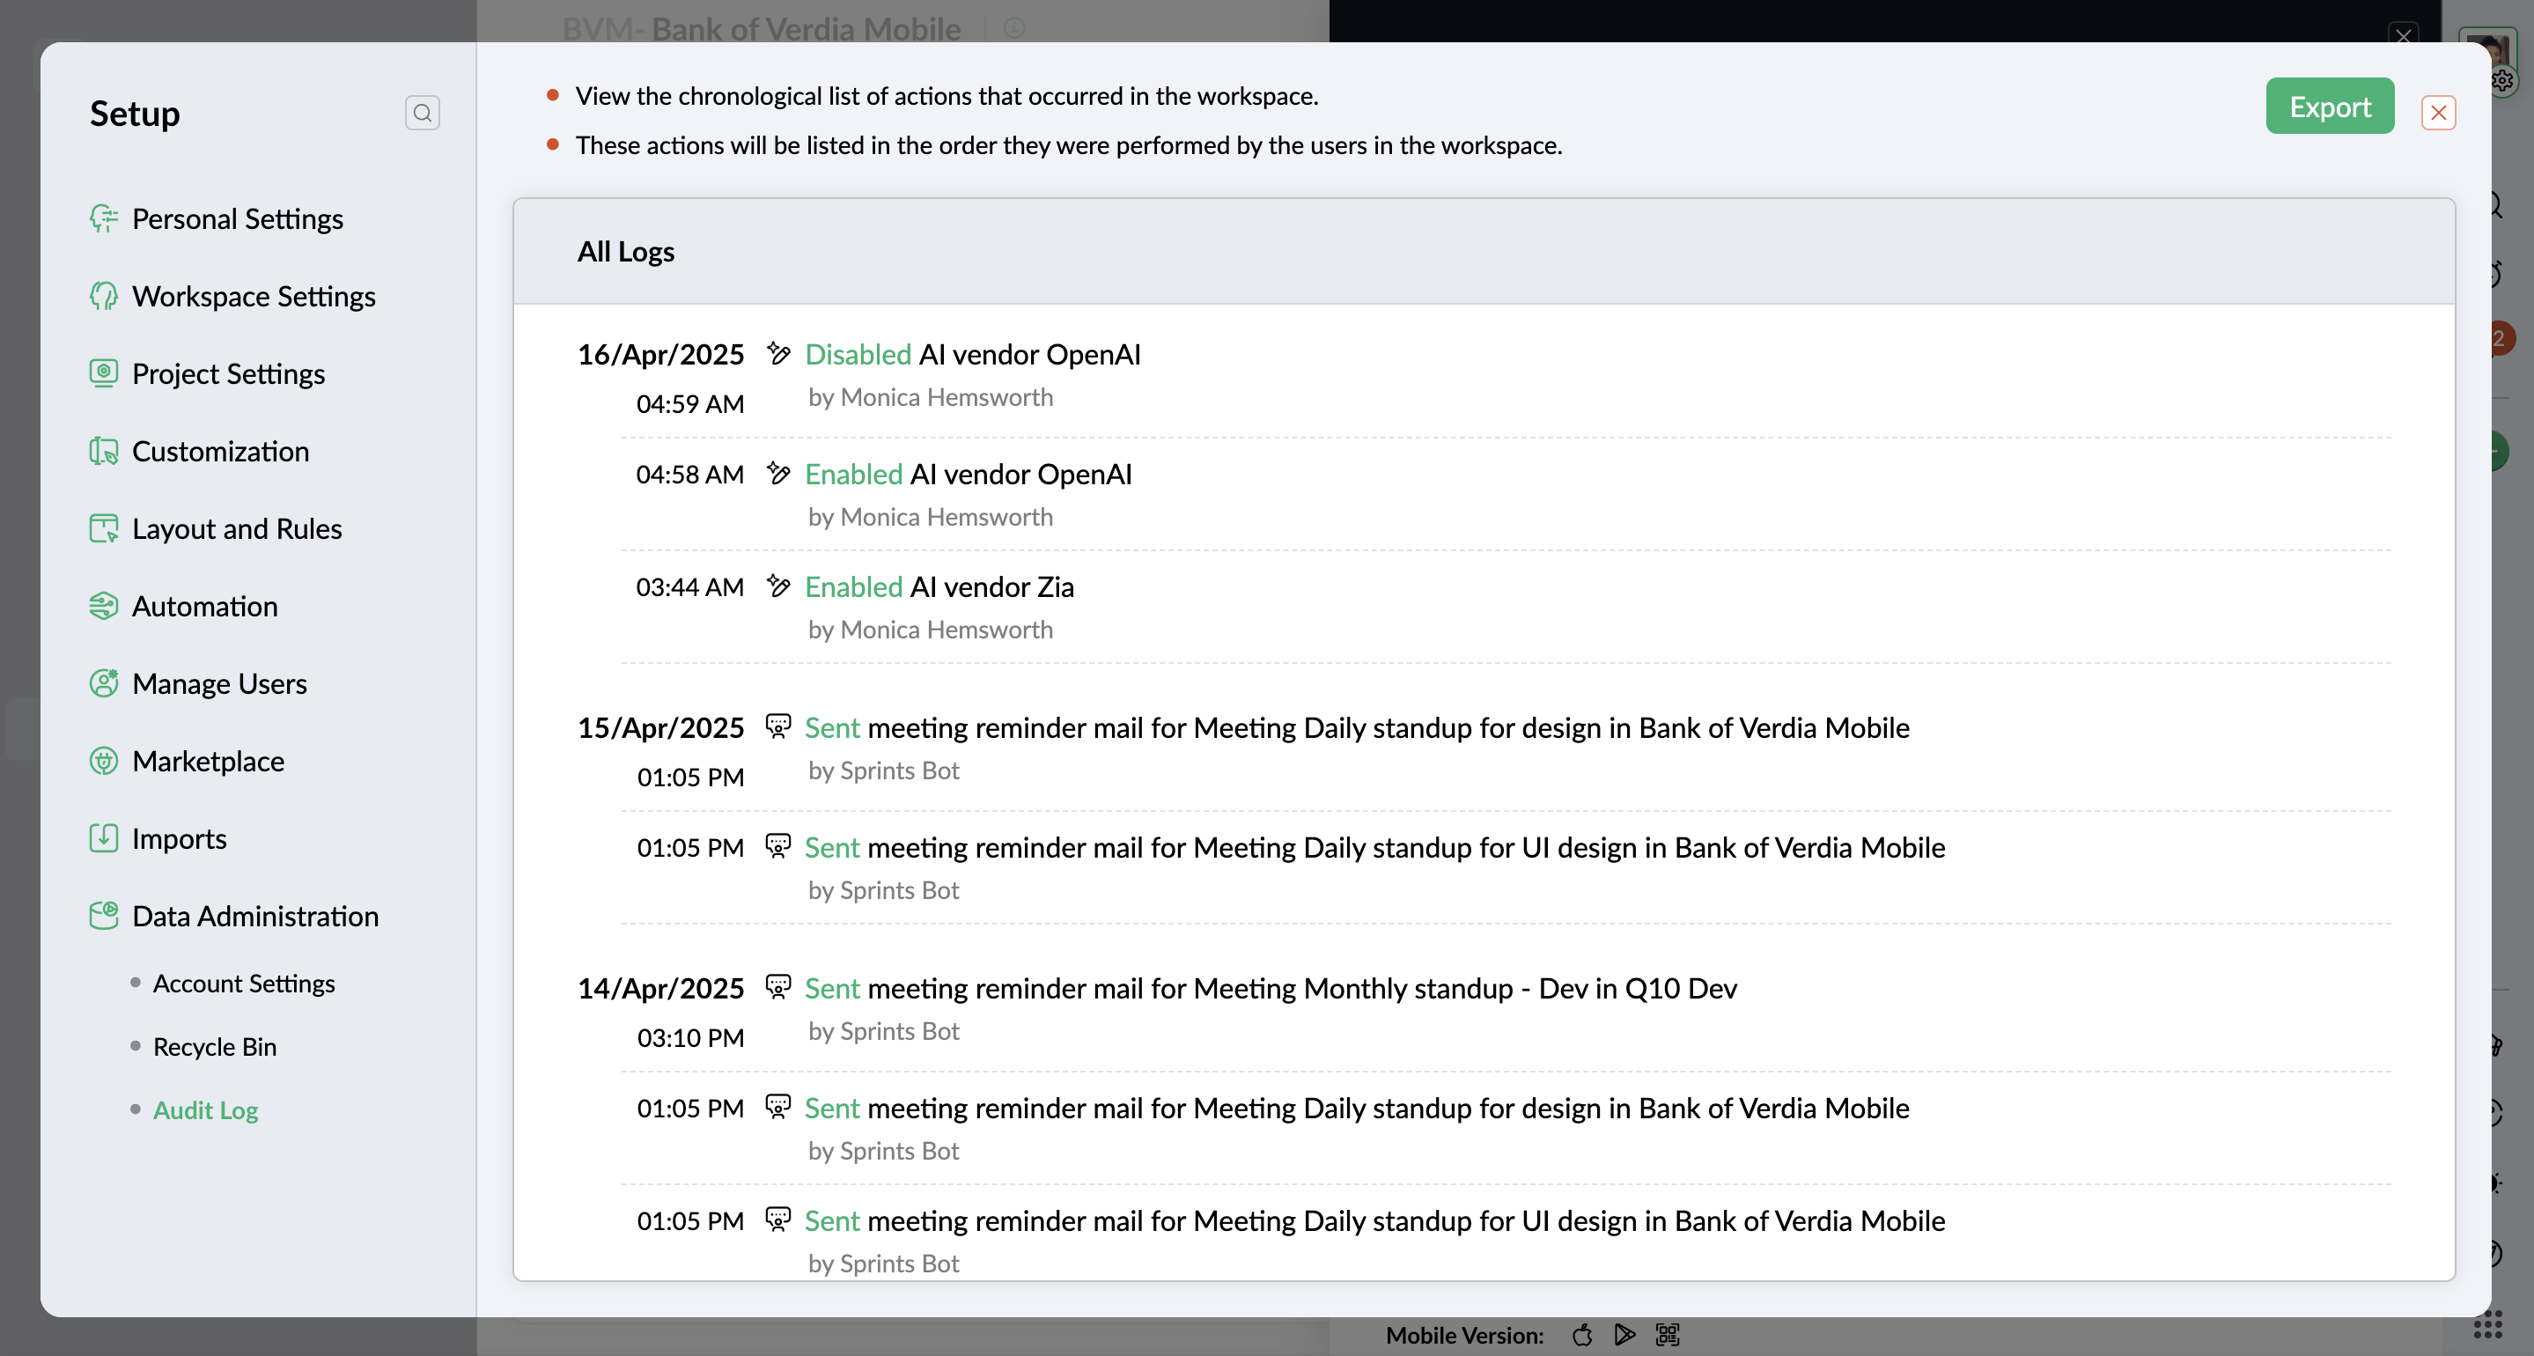Click the Enabled AI vendor OpenAI entry

968,475
